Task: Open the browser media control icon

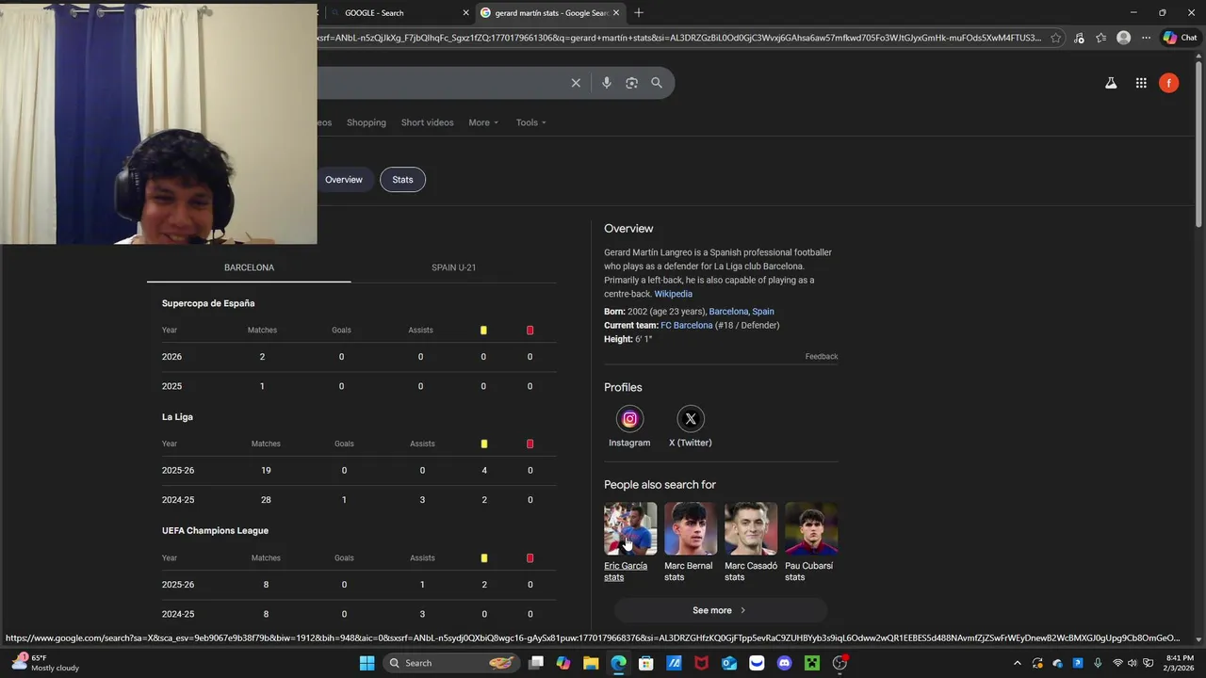Action: (1079, 38)
